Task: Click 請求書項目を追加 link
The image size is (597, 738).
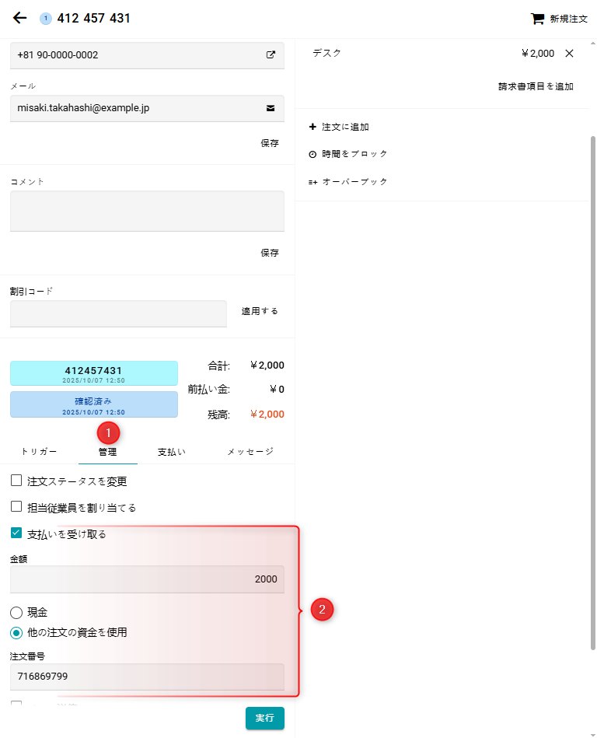Action: (x=536, y=86)
